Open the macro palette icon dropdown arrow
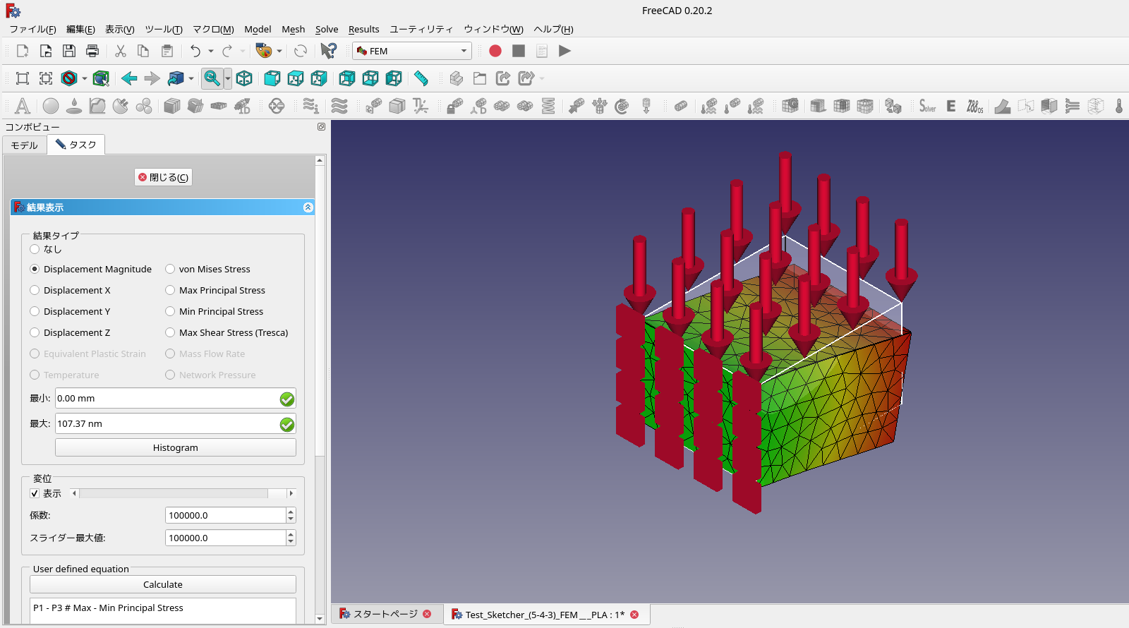1129x628 pixels. (279, 51)
